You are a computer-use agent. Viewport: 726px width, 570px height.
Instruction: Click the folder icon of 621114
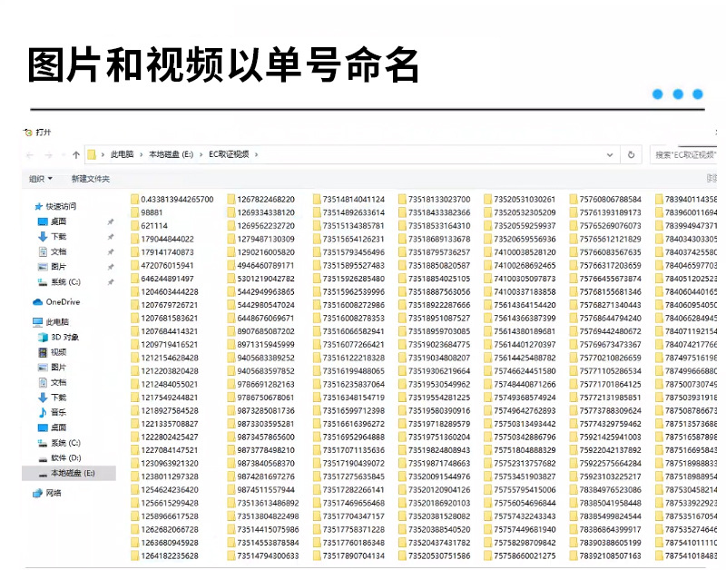[134, 225]
